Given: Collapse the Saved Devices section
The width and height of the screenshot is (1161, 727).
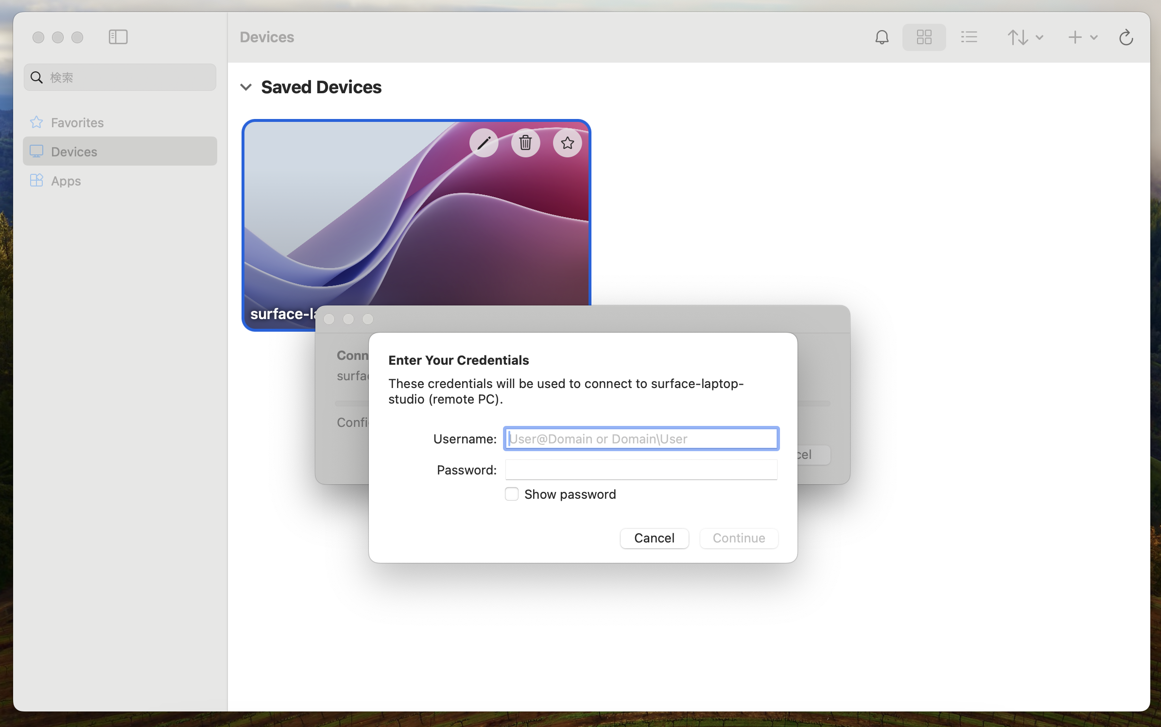Looking at the screenshot, I should click(246, 87).
